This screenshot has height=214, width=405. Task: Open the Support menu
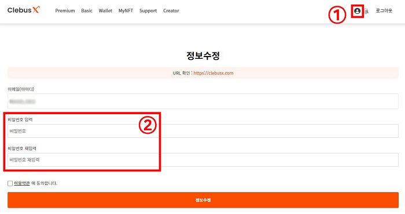pos(148,11)
